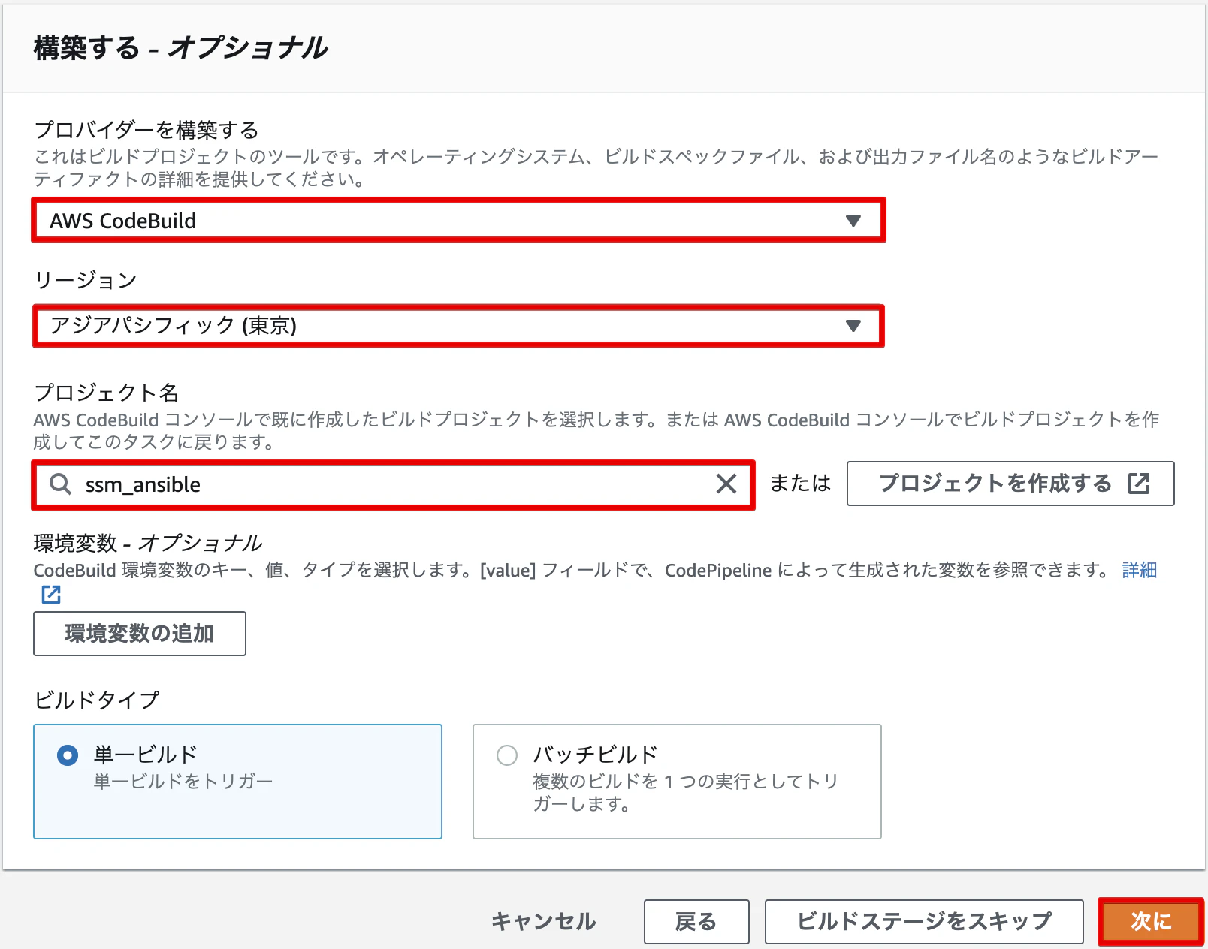
Task: Open the 詳細 link for environment variables
Action: pyautogui.click(x=1140, y=571)
